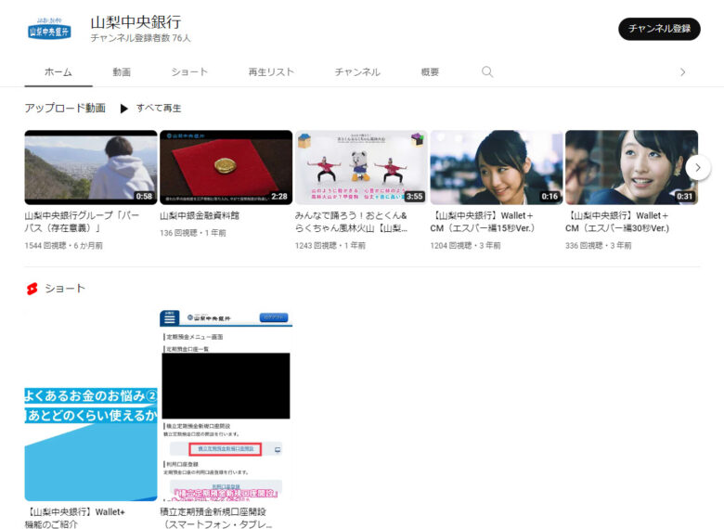Image resolution: width=724 pixels, height=529 pixels.
Task: Click the すべて再生 text link
Action: tap(159, 108)
